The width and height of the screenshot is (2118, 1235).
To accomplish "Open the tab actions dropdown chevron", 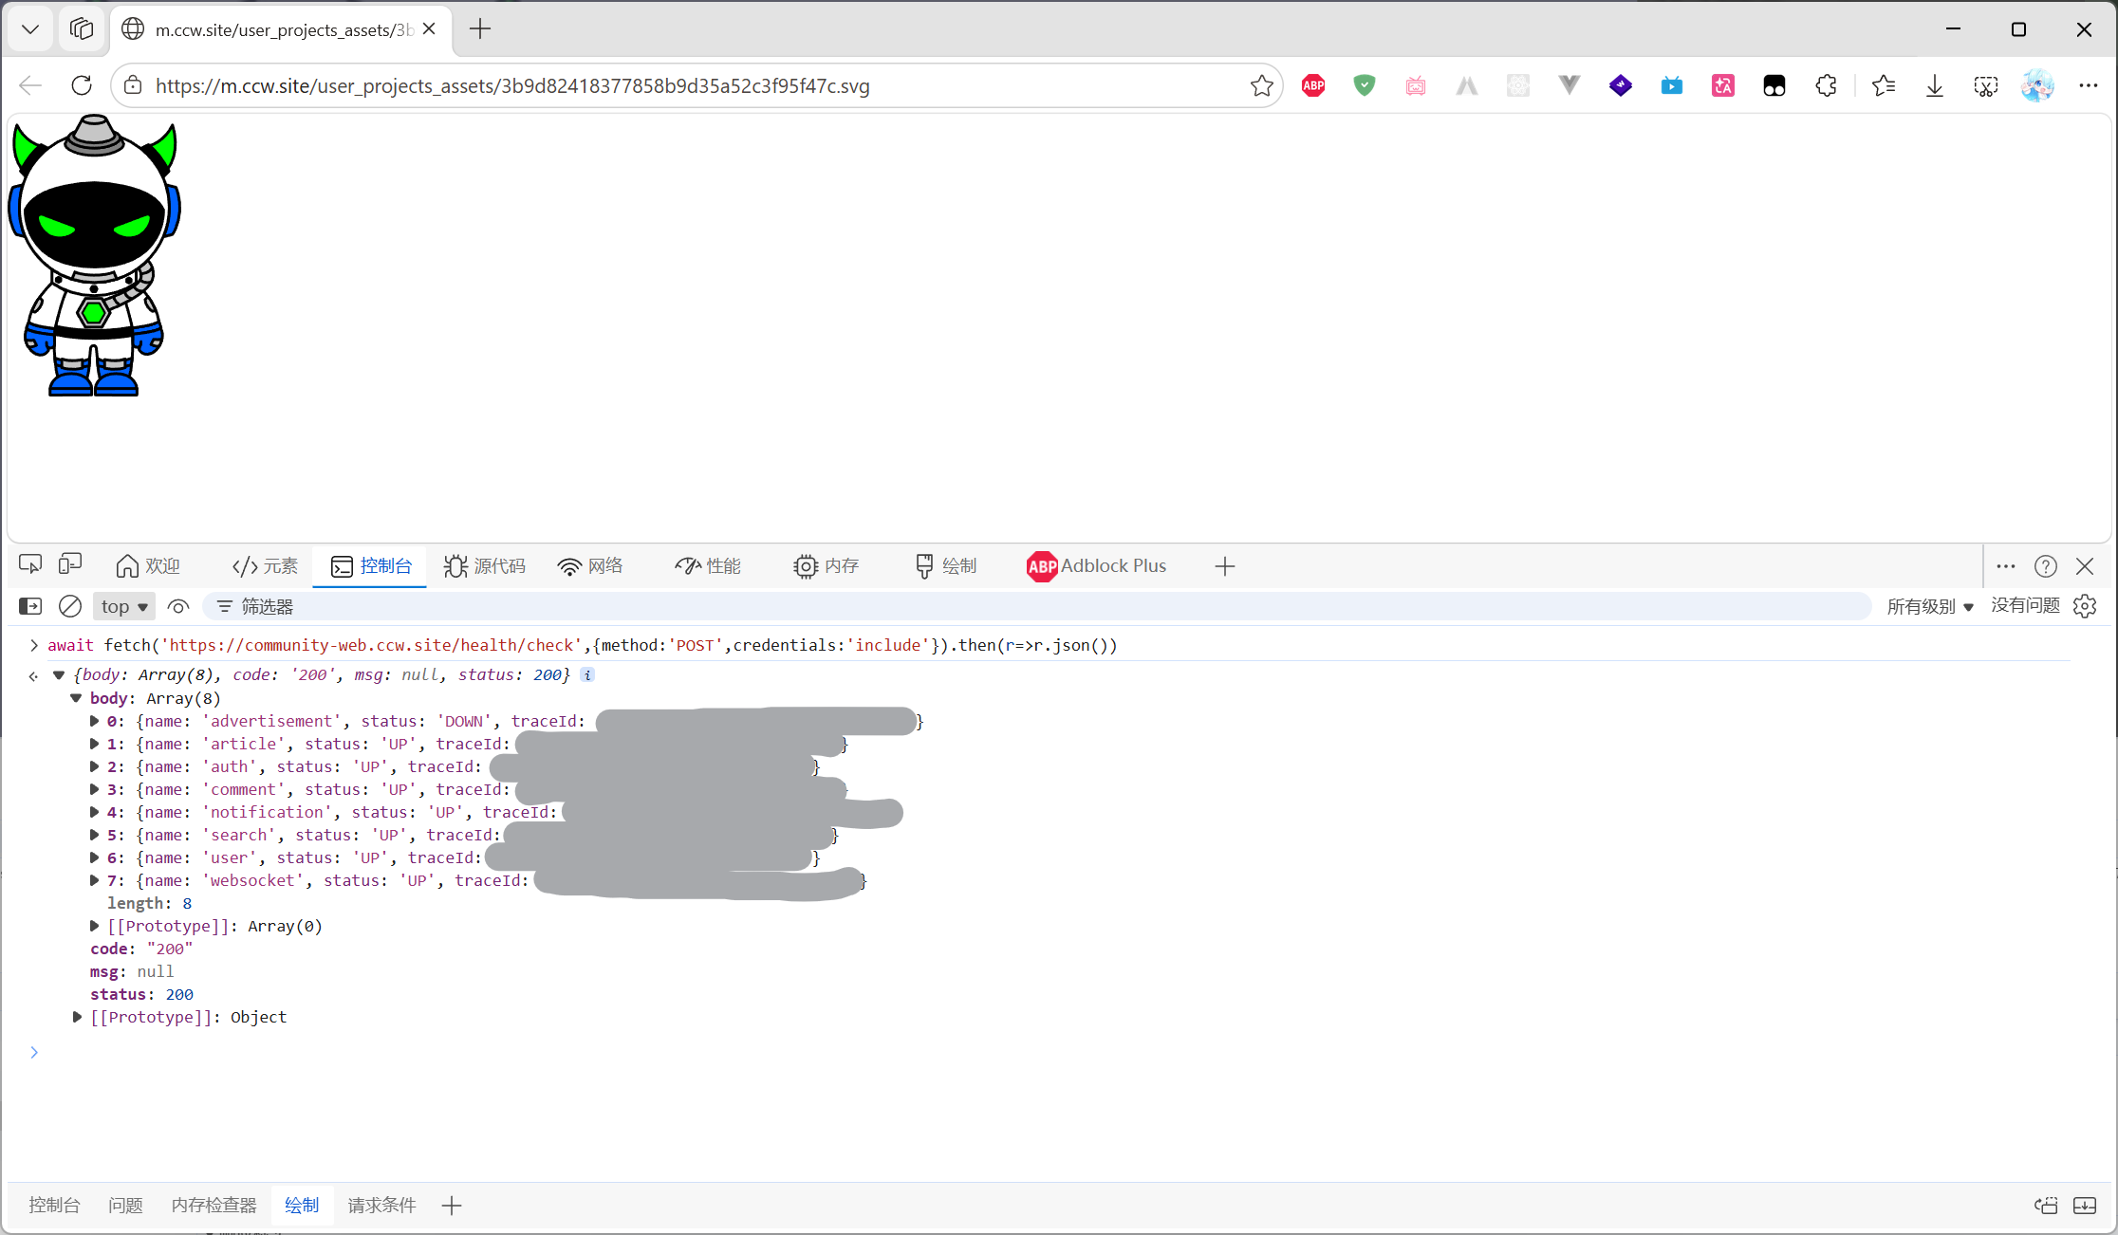I will pos(30,29).
